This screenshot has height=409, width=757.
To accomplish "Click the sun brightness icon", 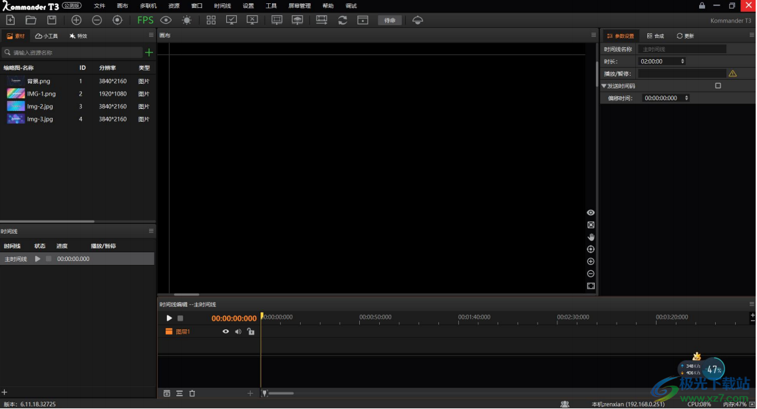I will pos(187,20).
